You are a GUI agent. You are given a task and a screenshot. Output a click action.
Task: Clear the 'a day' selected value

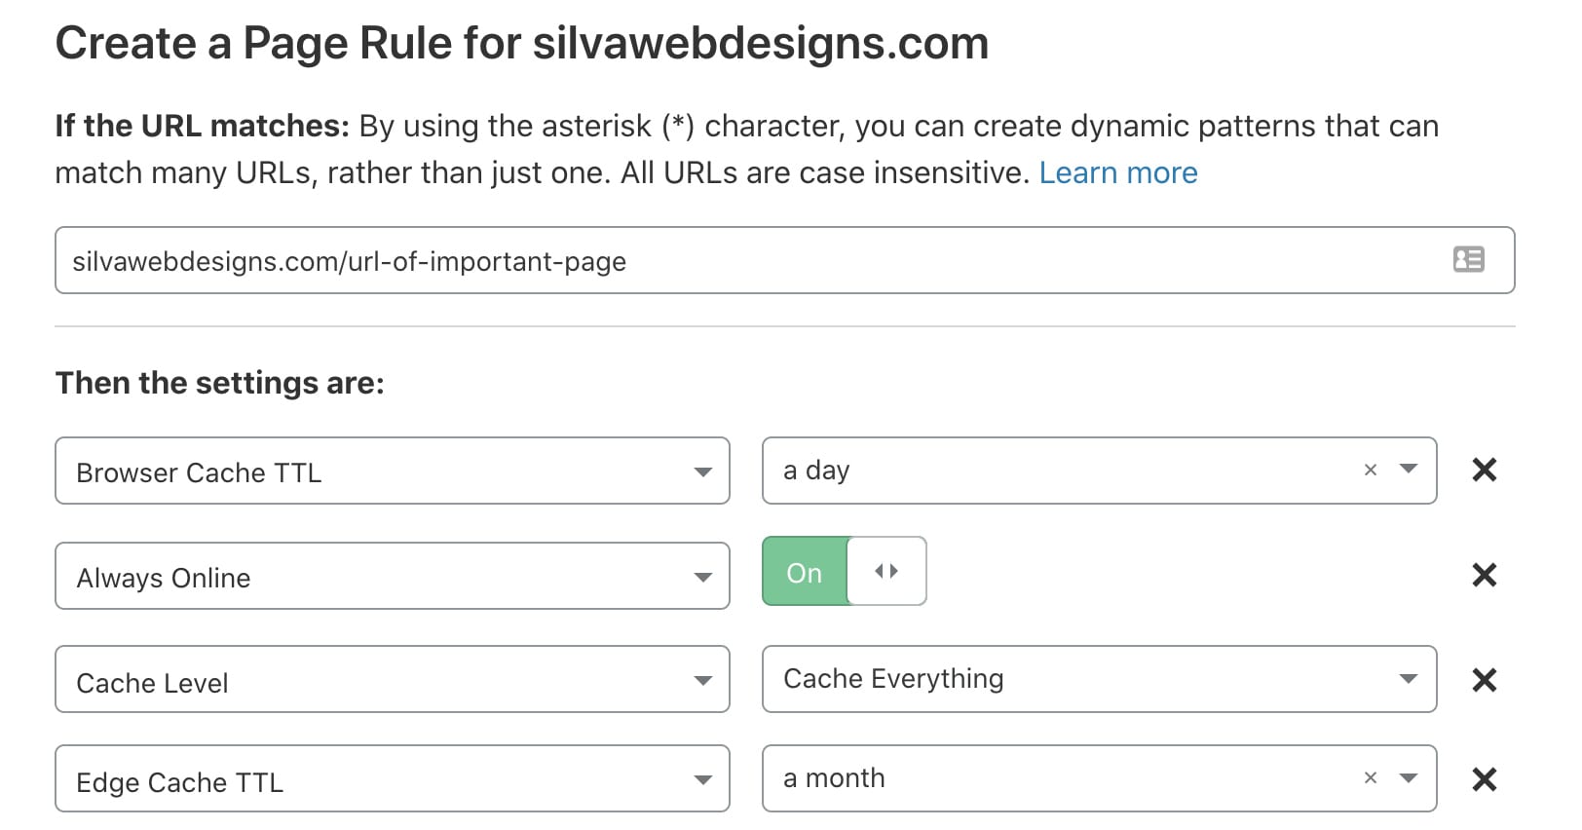click(x=1371, y=471)
